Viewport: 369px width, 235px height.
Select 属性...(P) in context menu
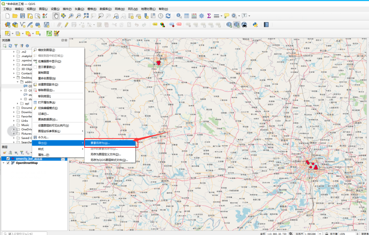coord(58,155)
